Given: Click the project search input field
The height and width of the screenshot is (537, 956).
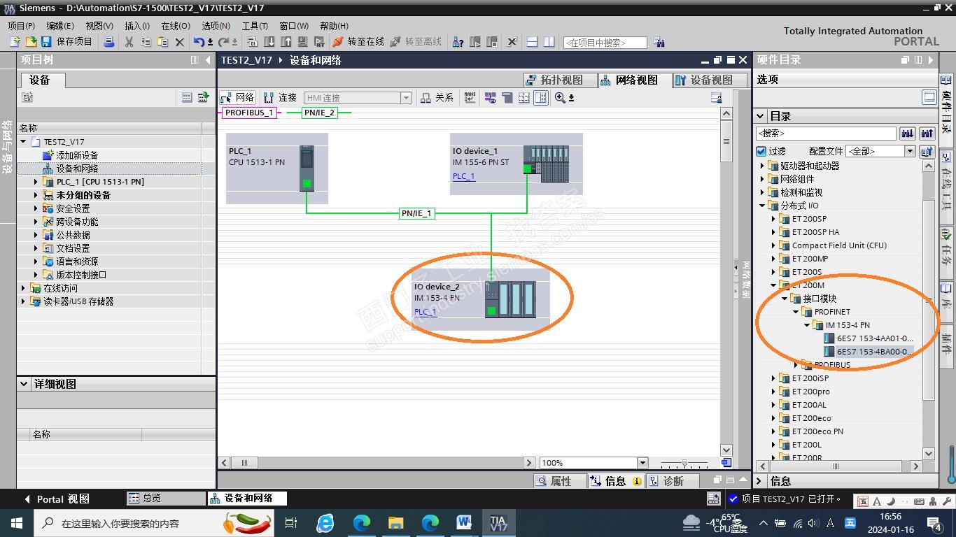Looking at the screenshot, I should click(605, 43).
